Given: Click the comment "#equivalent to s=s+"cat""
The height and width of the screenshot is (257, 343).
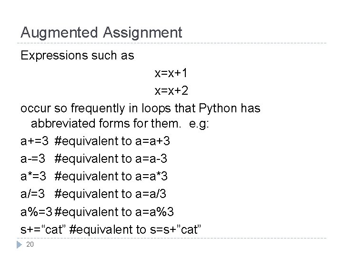Looking at the screenshot, I should tap(137, 229).
